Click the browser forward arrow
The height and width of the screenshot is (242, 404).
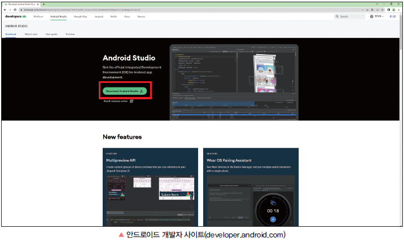pos(10,10)
